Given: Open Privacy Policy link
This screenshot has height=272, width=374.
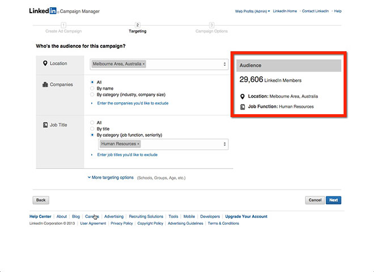Looking at the screenshot, I should (x=122, y=223).
